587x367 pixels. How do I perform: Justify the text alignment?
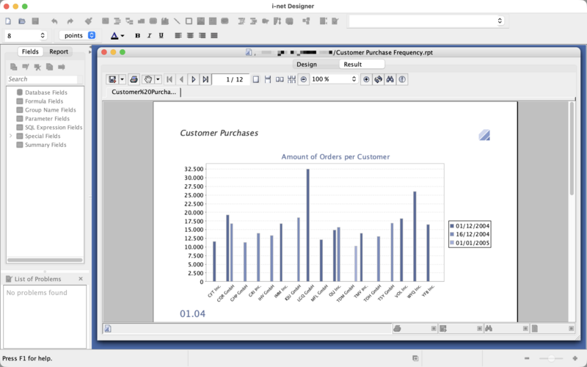click(x=214, y=35)
